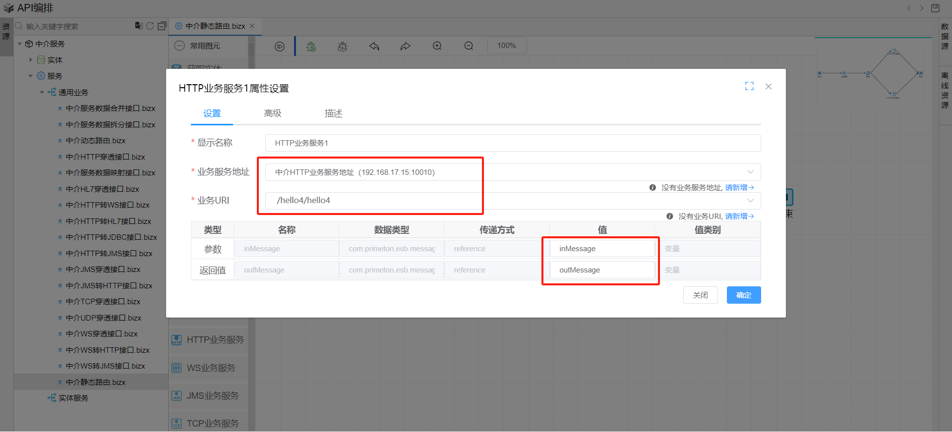Image resolution: width=952 pixels, height=432 pixels.
Task: Click the fullscreen icon in the dialog header
Action: click(x=749, y=86)
